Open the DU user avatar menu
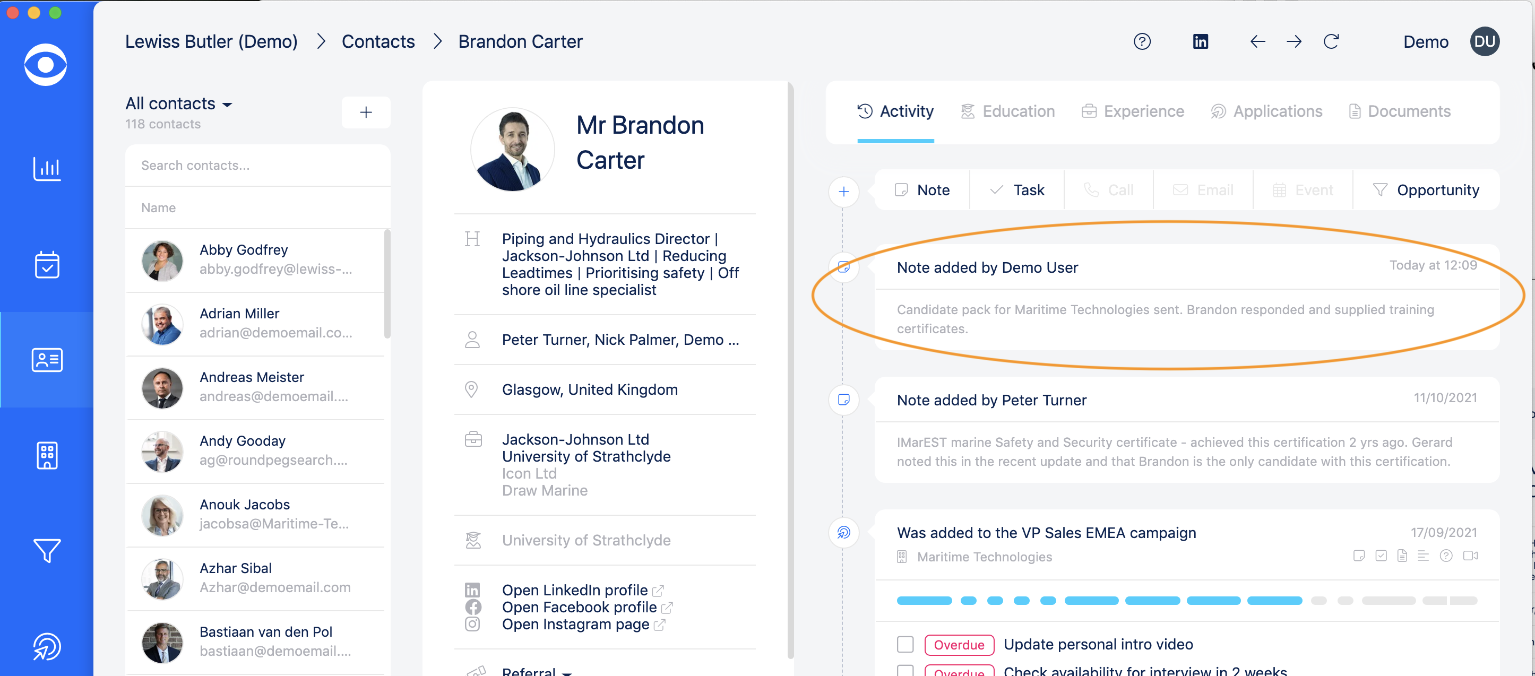Image resolution: width=1535 pixels, height=676 pixels. coord(1485,42)
